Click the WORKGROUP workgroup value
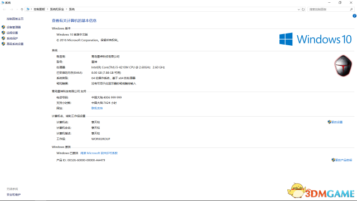The image size is (357, 201). [x=100, y=139]
